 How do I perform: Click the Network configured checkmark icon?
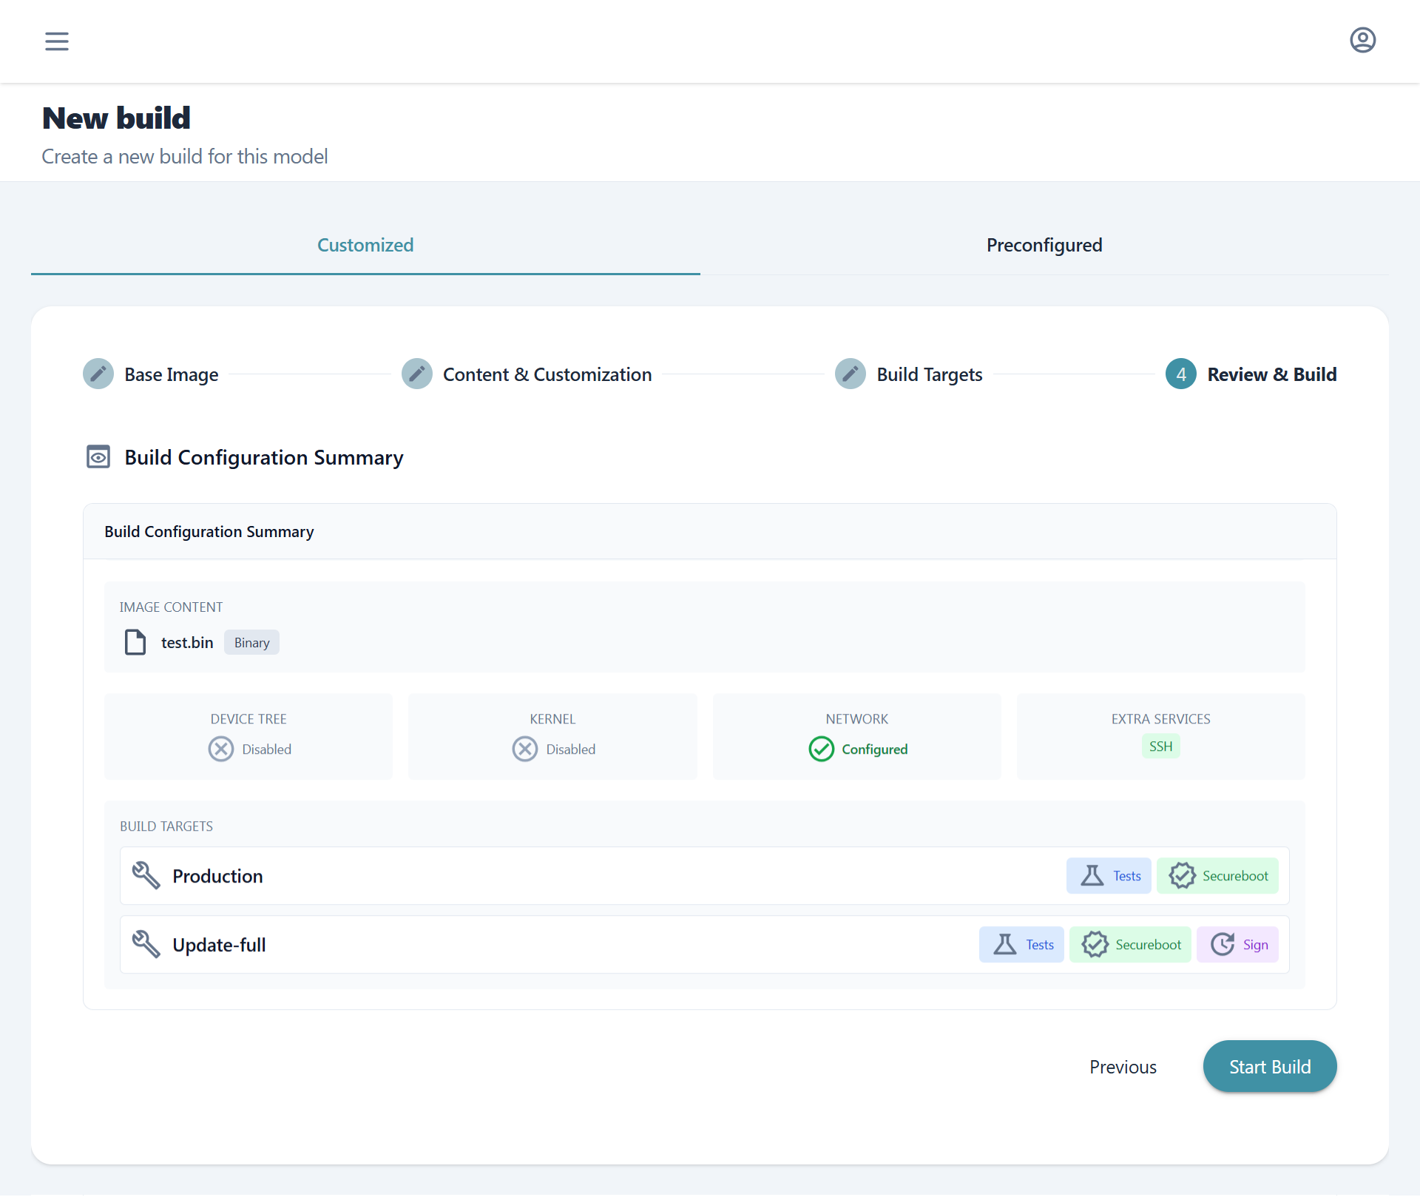click(x=822, y=749)
